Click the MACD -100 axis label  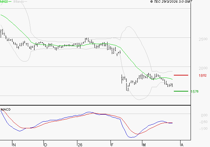[203, 129]
